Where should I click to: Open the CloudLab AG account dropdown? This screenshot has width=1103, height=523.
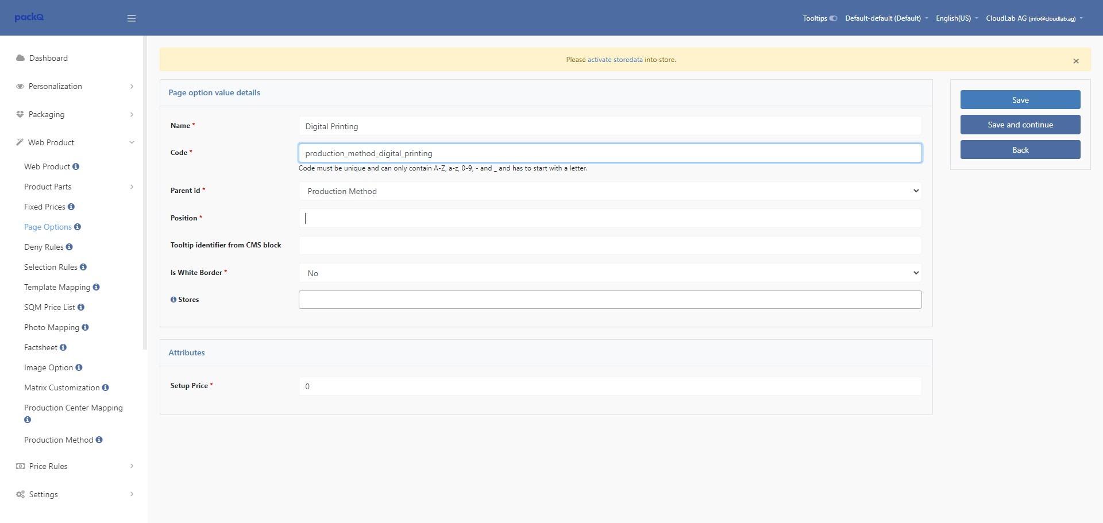click(x=1034, y=18)
